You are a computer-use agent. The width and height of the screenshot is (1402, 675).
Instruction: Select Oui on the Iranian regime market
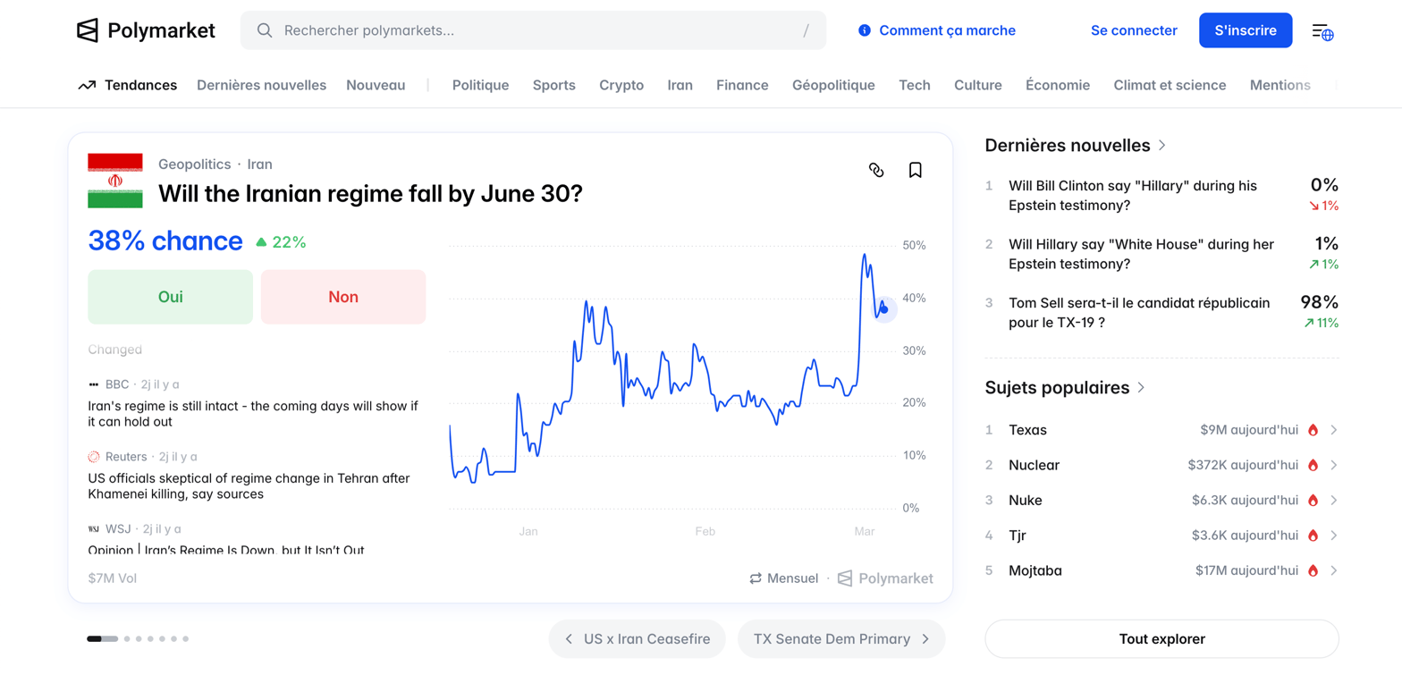(170, 297)
